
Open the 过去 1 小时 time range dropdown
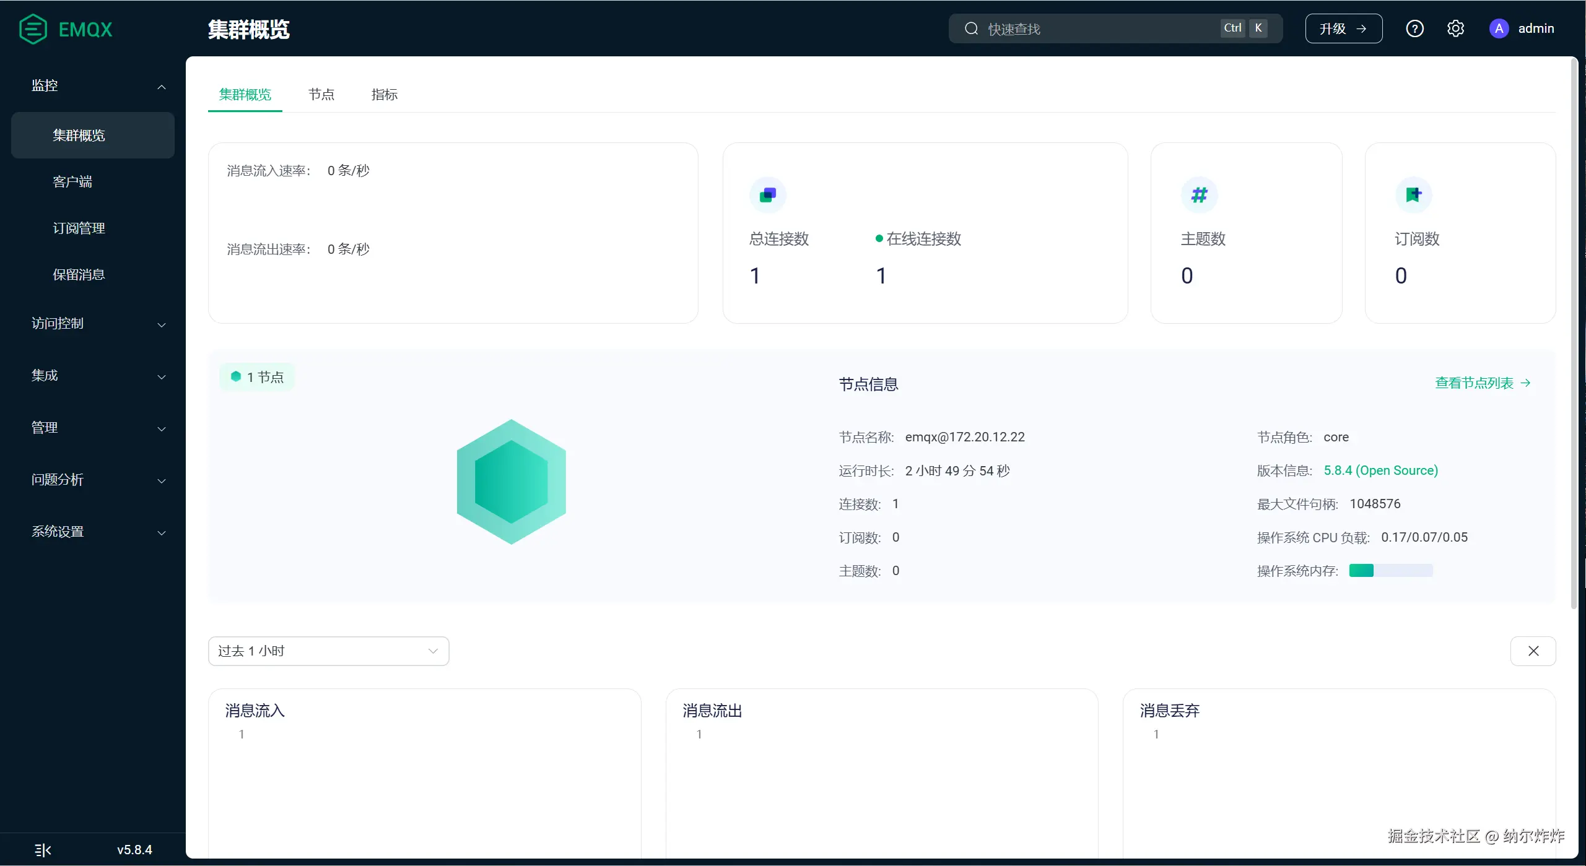pos(328,651)
